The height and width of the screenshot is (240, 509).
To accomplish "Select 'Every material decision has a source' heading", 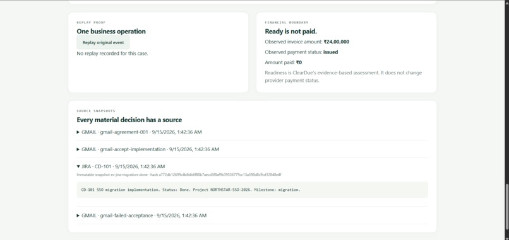I will pos(129,120).
